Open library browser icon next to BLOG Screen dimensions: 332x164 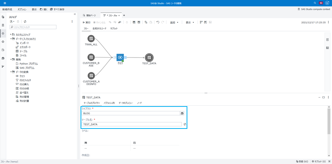point(182,113)
